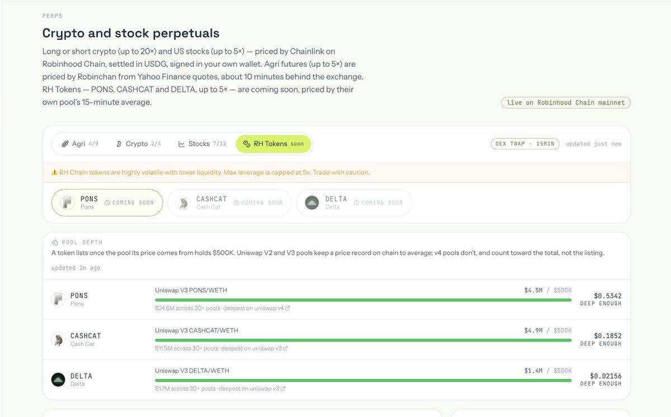Click external link icon in PONS row
671x417 pixels.
pyautogui.click(x=287, y=308)
